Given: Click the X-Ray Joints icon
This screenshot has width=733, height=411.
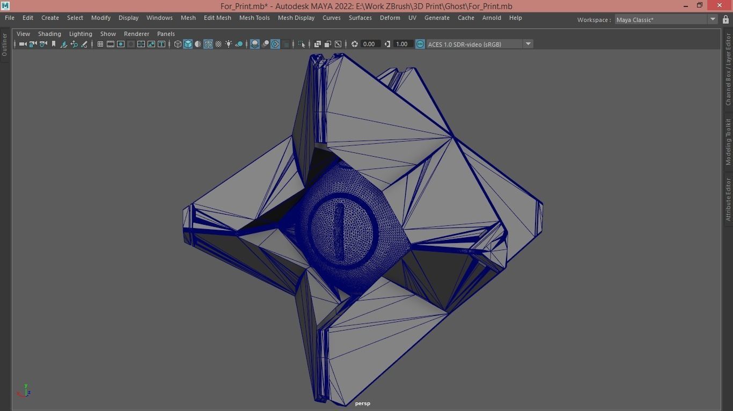Looking at the screenshot, I should 338,44.
